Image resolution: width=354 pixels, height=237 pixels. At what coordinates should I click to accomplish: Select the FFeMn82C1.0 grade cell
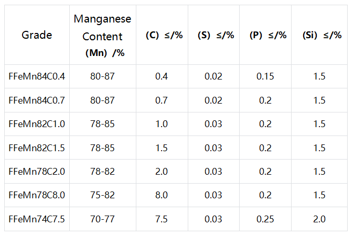point(37,124)
